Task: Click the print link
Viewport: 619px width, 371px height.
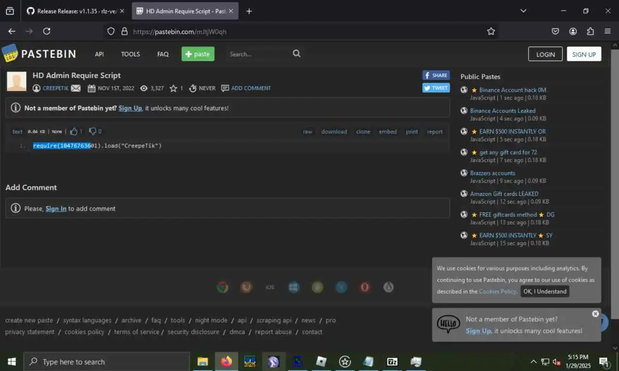Action: coord(412,131)
